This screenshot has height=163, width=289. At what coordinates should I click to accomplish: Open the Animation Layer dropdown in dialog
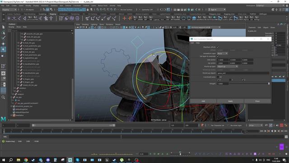coord(223,53)
